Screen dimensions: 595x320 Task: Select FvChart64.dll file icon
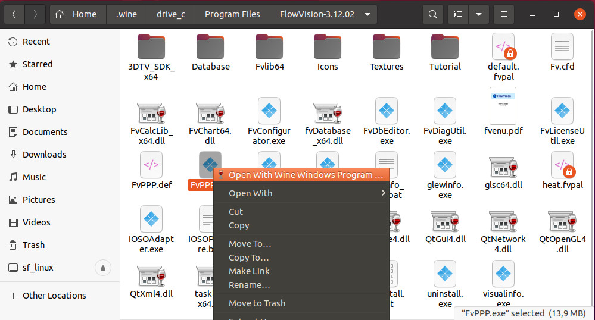point(210,112)
